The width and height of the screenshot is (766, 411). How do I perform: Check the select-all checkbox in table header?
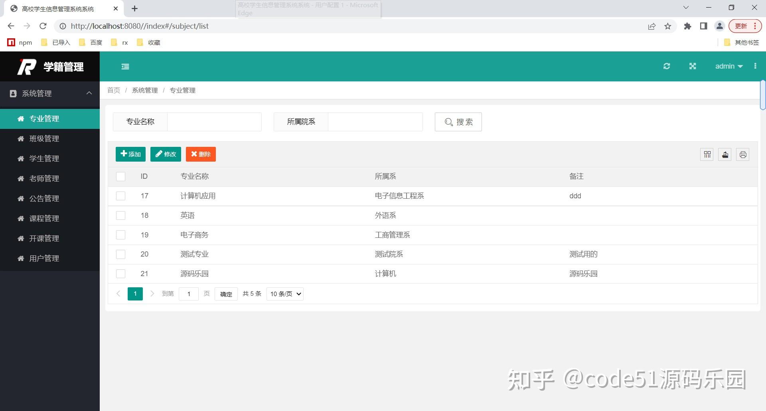pos(120,176)
